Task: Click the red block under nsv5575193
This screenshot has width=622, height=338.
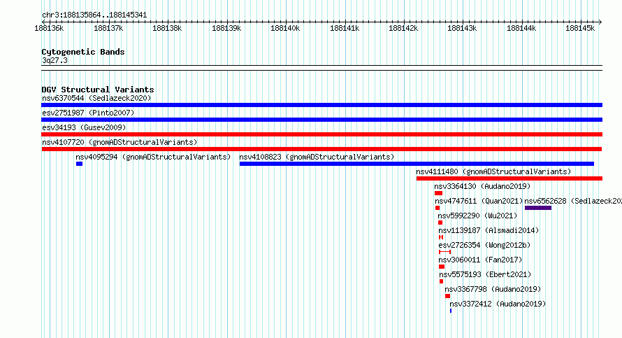Action: pos(441,281)
